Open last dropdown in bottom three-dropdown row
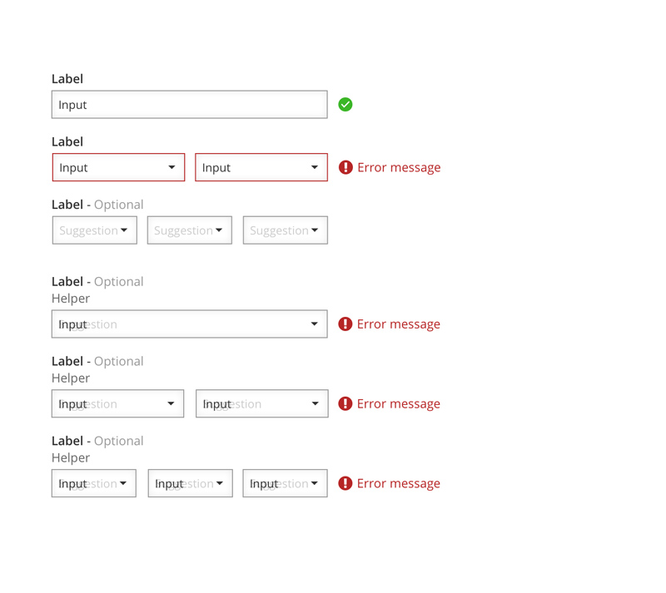666x593 pixels. click(x=285, y=483)
